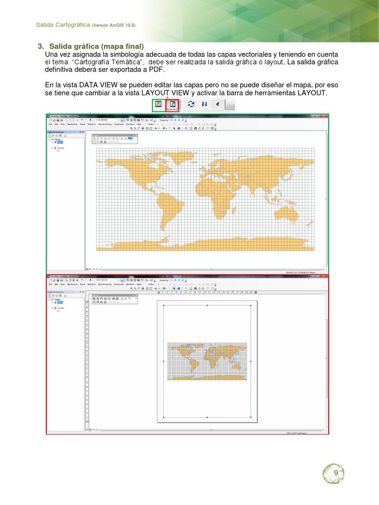The width and height of the screenshot is (379, 505).
Task: Select the Pan hand tool in the upper window
Action: point(139,128)
